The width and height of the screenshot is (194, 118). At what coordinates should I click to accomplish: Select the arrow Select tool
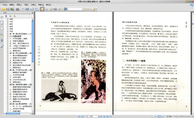point(47,9)
